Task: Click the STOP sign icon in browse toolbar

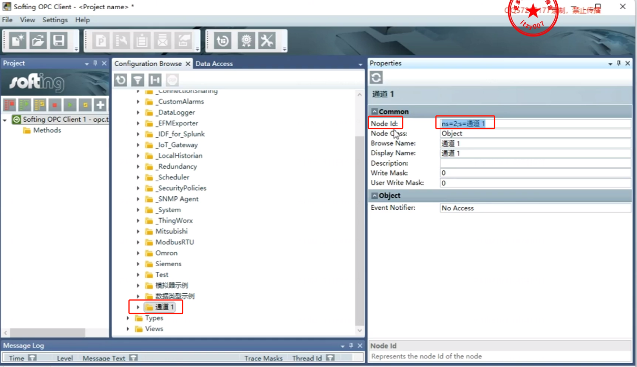Action: (172, 80)
